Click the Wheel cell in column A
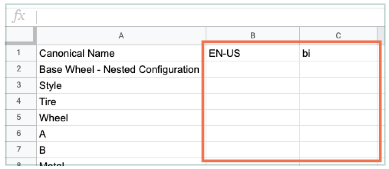Screen dimensions: 389x169 coord(121,118)
